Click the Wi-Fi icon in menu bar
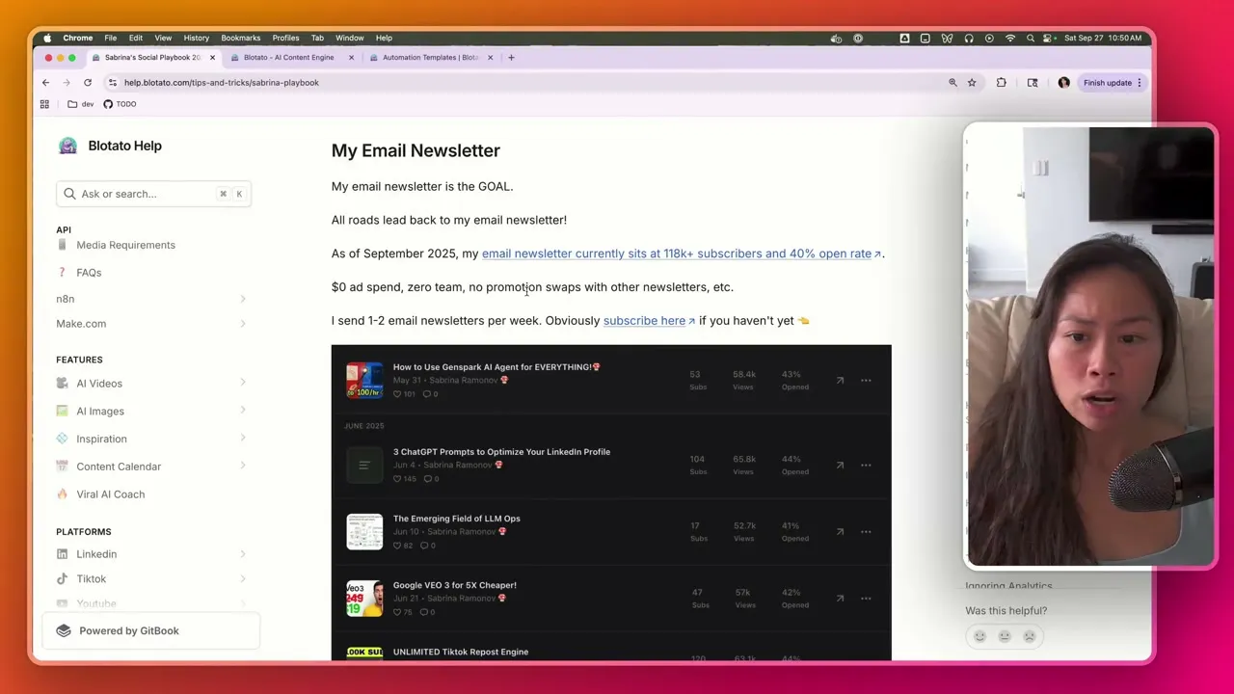 click(x=1010, y=39)
